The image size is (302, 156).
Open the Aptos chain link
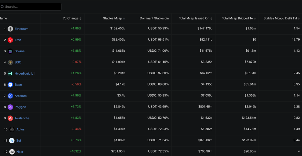click(20, 129)
